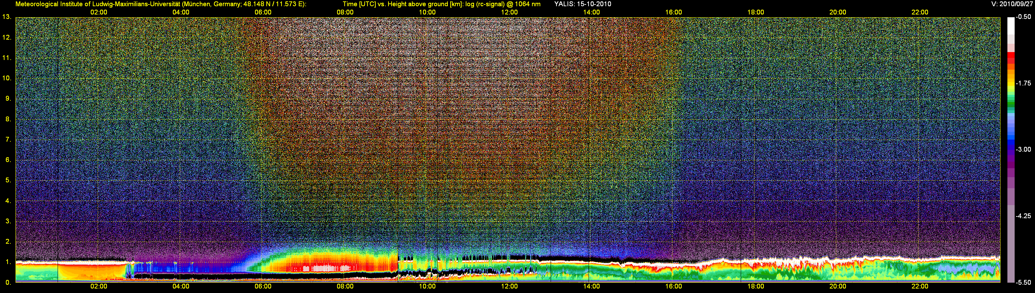Click the 6. km height axis label

coord(8,160)
